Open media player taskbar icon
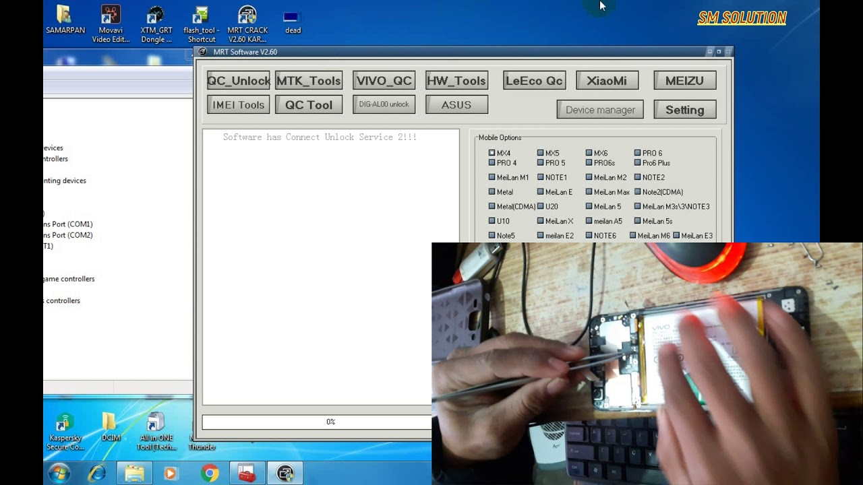863x485 pixels. (171, 474)
